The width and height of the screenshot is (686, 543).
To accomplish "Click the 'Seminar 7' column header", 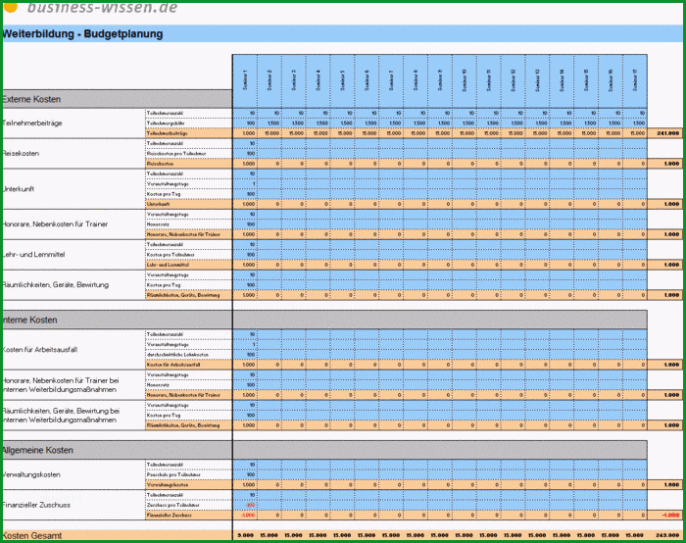I will point(391,80).
